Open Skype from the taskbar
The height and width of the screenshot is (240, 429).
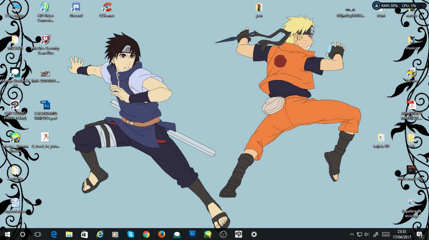(x=131, y=234)
